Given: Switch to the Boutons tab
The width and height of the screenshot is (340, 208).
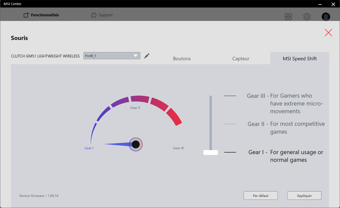Looking at the screenshot, I should coord(182,59).
